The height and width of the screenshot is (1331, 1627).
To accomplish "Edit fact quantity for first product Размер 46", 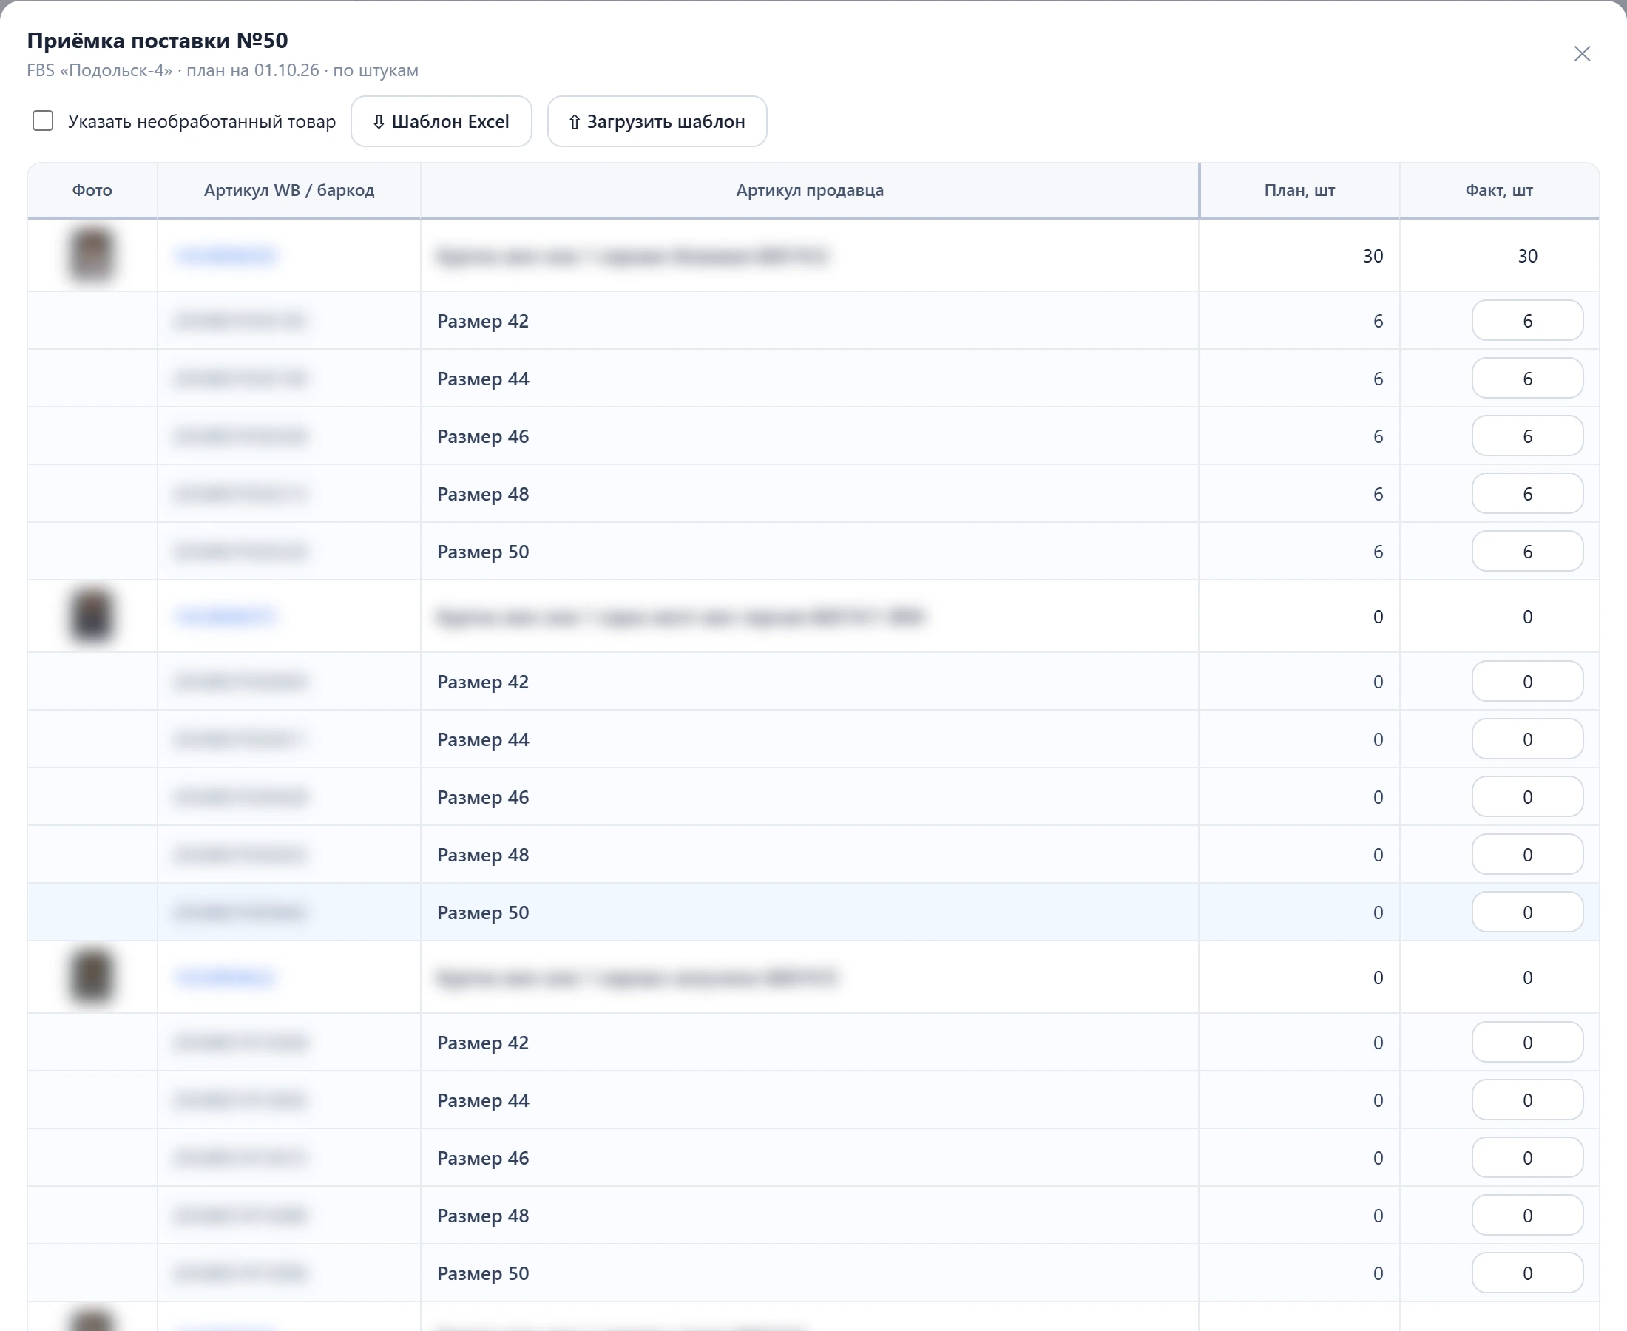I will tap(1527, 436).
